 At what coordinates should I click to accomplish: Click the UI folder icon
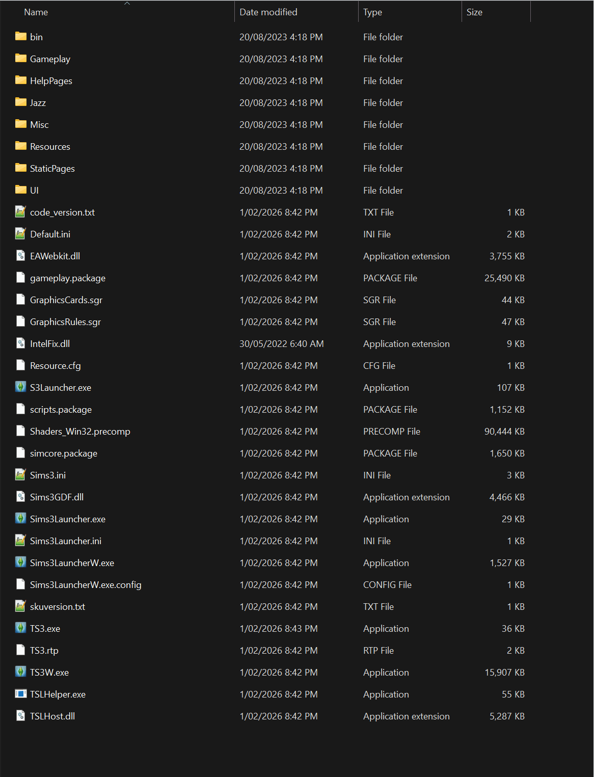click(20, 190)
